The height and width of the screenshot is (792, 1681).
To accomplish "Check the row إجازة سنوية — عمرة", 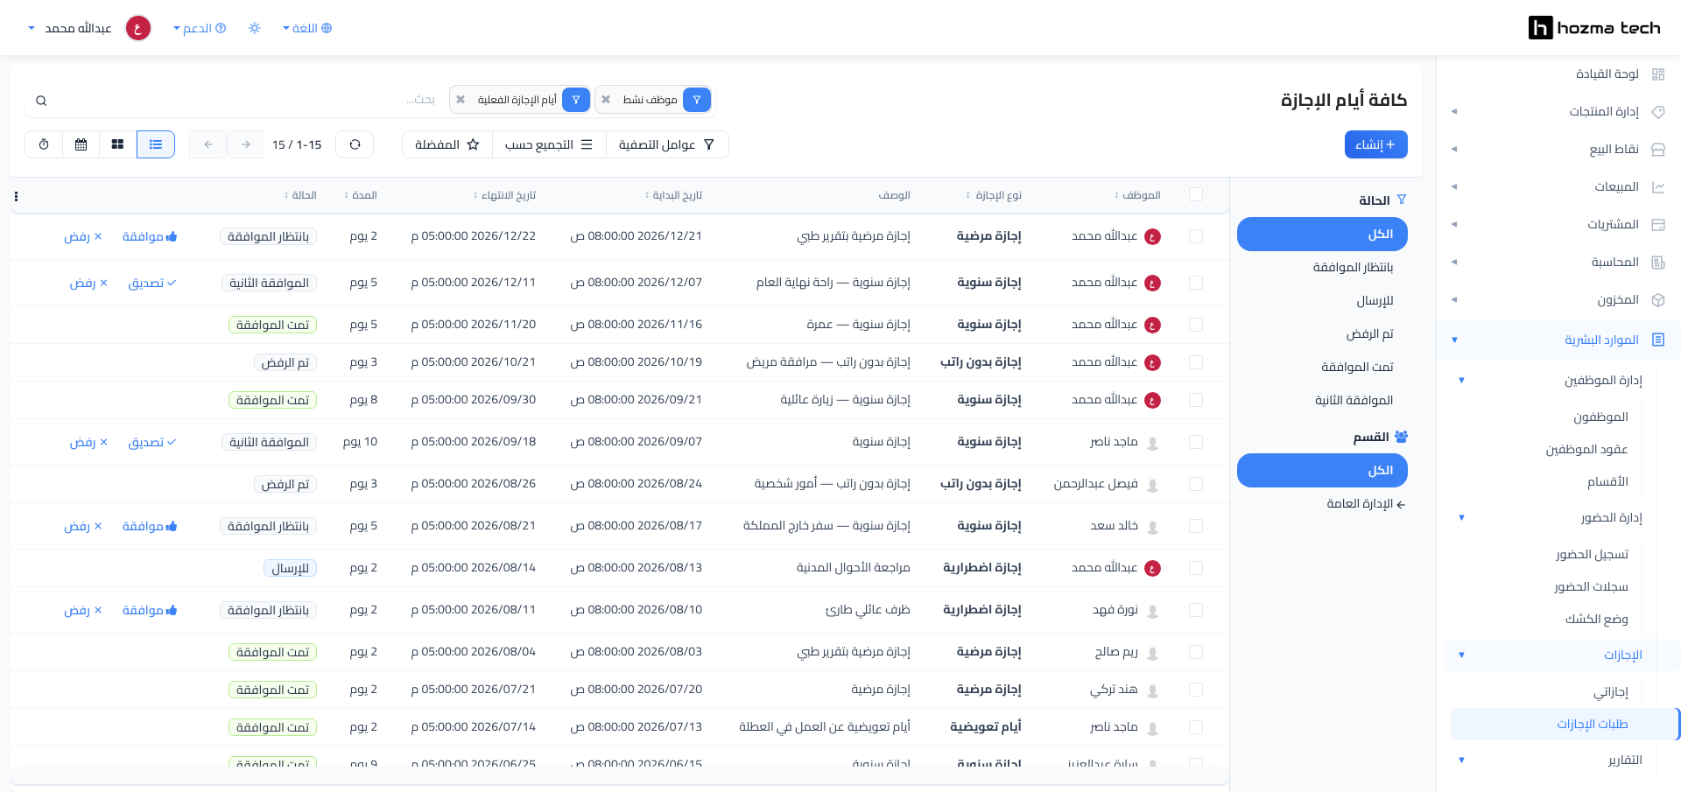I will (1196, 325).
